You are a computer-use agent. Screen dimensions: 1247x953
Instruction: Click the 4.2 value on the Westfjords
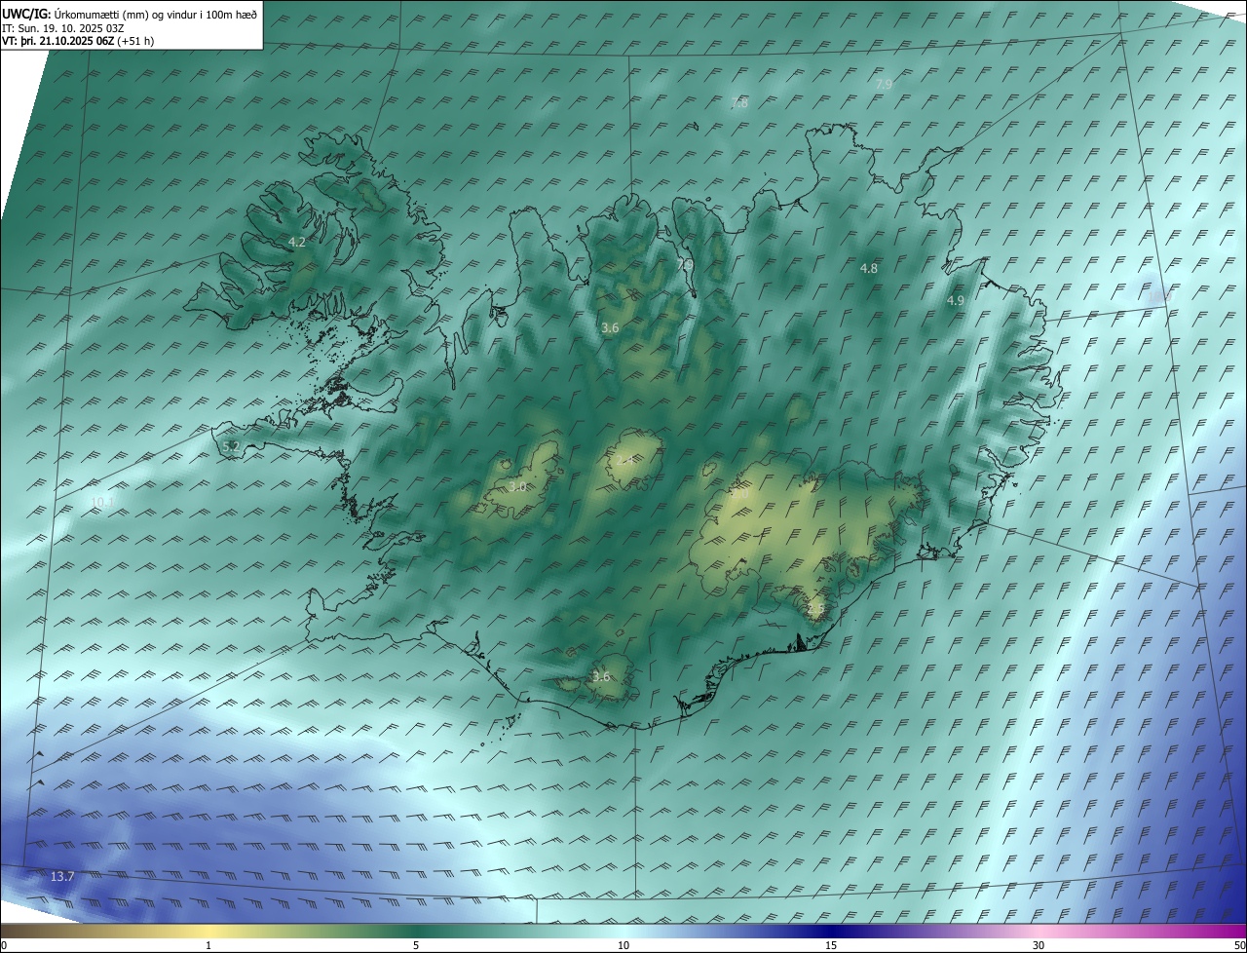click(297, 242)
